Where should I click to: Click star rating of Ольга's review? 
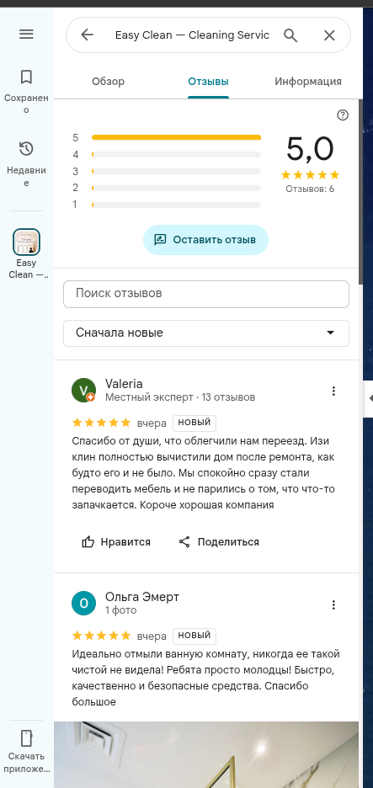point(102,636)
